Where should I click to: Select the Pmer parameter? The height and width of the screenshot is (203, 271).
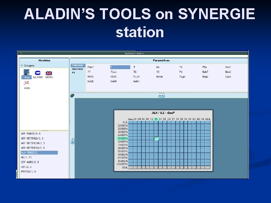pyautogui.click(x=91, y=67)
